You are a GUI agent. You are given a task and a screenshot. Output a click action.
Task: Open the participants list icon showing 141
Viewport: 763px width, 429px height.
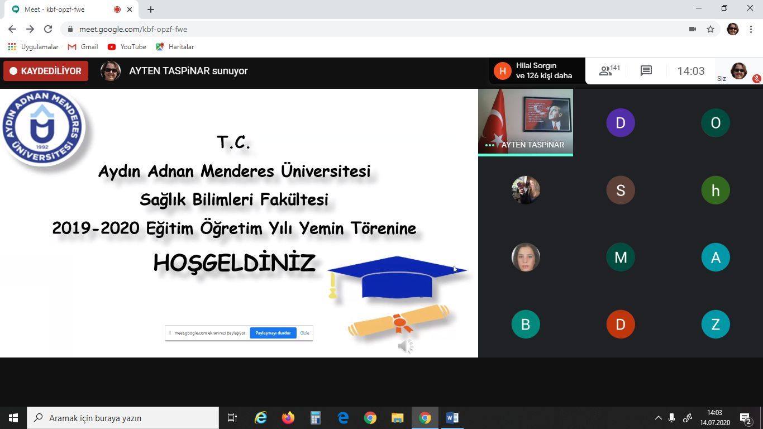[x=609, y=71]
